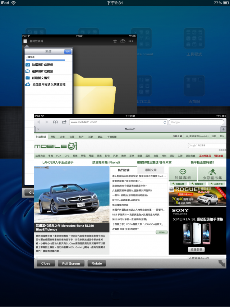
Task: Click the Wi-Fi icon in top status bar
Action: click(x=13, y=3)
